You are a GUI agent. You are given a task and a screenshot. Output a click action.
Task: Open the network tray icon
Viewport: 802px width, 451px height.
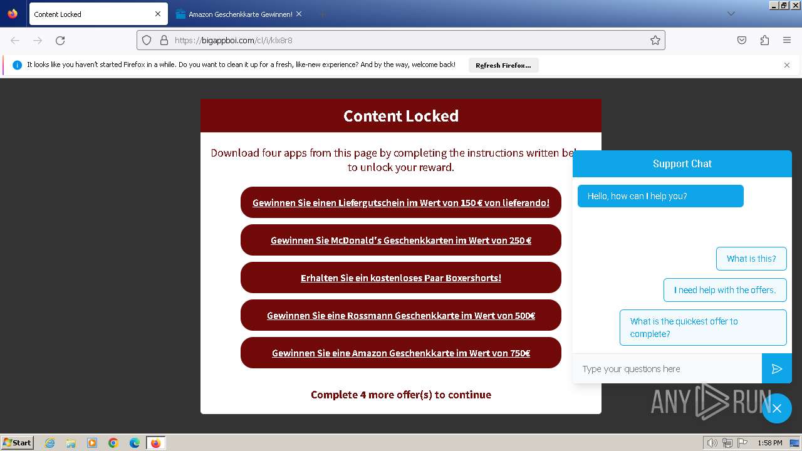727,443
